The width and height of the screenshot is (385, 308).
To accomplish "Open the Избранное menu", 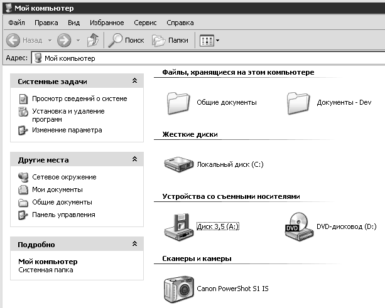I will (x=107, y=23).
